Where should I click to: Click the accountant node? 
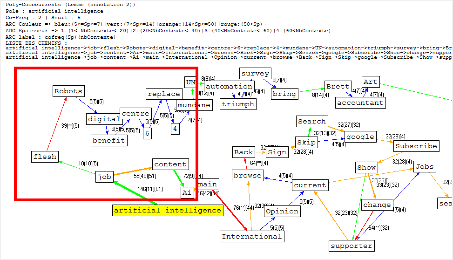click(x=360, y=103)
